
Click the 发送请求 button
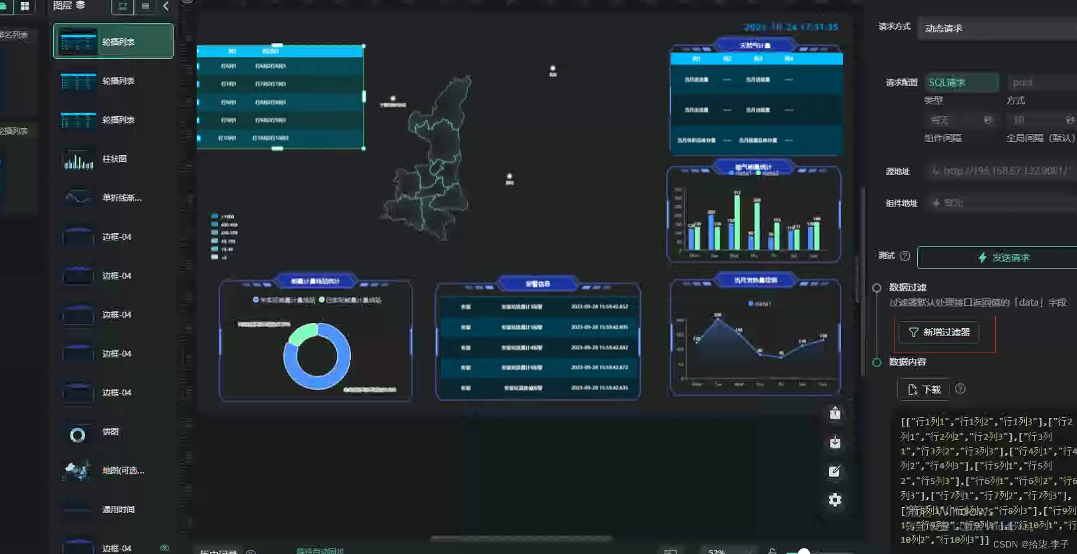coord(997,258)
